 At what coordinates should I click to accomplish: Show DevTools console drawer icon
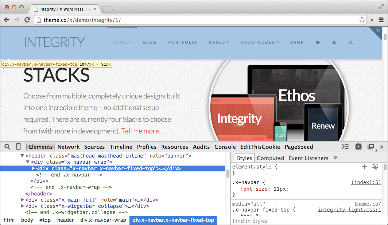point(345,147)
